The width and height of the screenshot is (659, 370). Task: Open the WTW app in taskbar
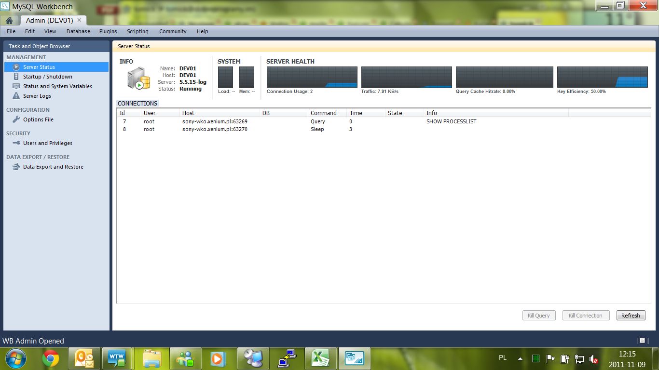(116, 358)
